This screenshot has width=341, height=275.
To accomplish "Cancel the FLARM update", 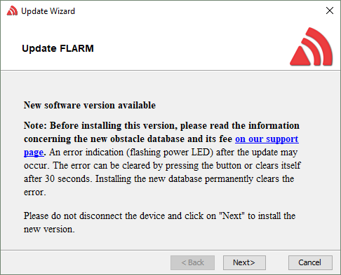I will coord(310,262).
